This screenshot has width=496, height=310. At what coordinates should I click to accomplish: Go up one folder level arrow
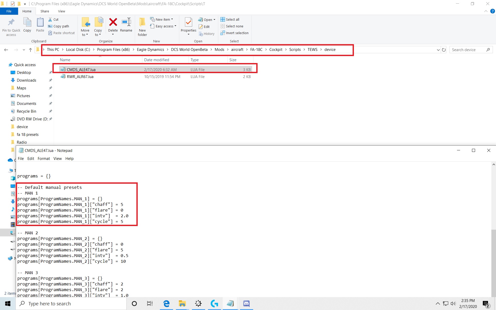[x=30, y=50]
